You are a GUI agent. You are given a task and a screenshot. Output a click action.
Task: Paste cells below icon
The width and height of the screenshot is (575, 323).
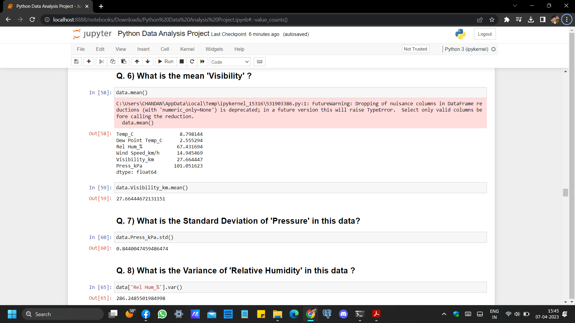click(x=124, y=62)
